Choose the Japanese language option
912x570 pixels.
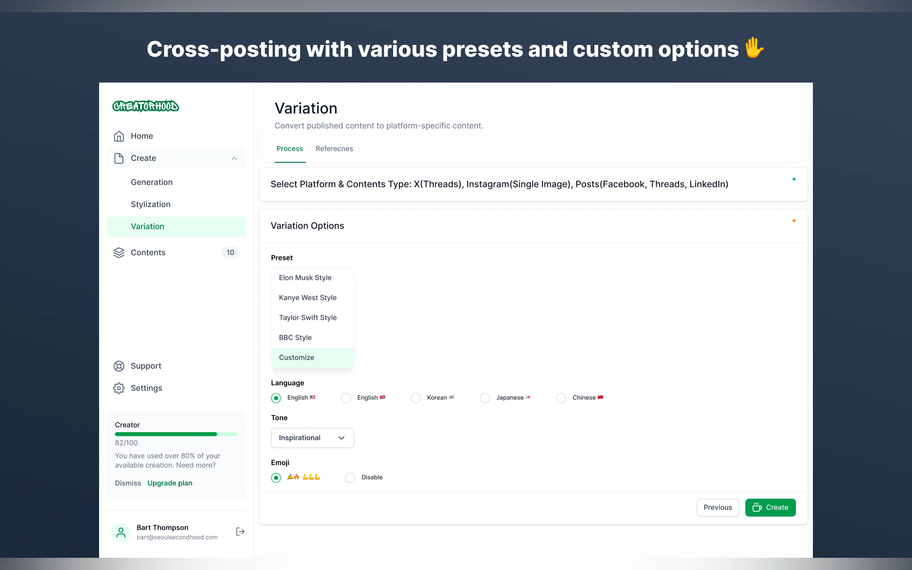(485, 398)
